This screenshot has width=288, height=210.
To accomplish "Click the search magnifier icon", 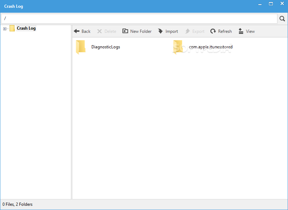I will pyautogui.click(x=282, y=19).
